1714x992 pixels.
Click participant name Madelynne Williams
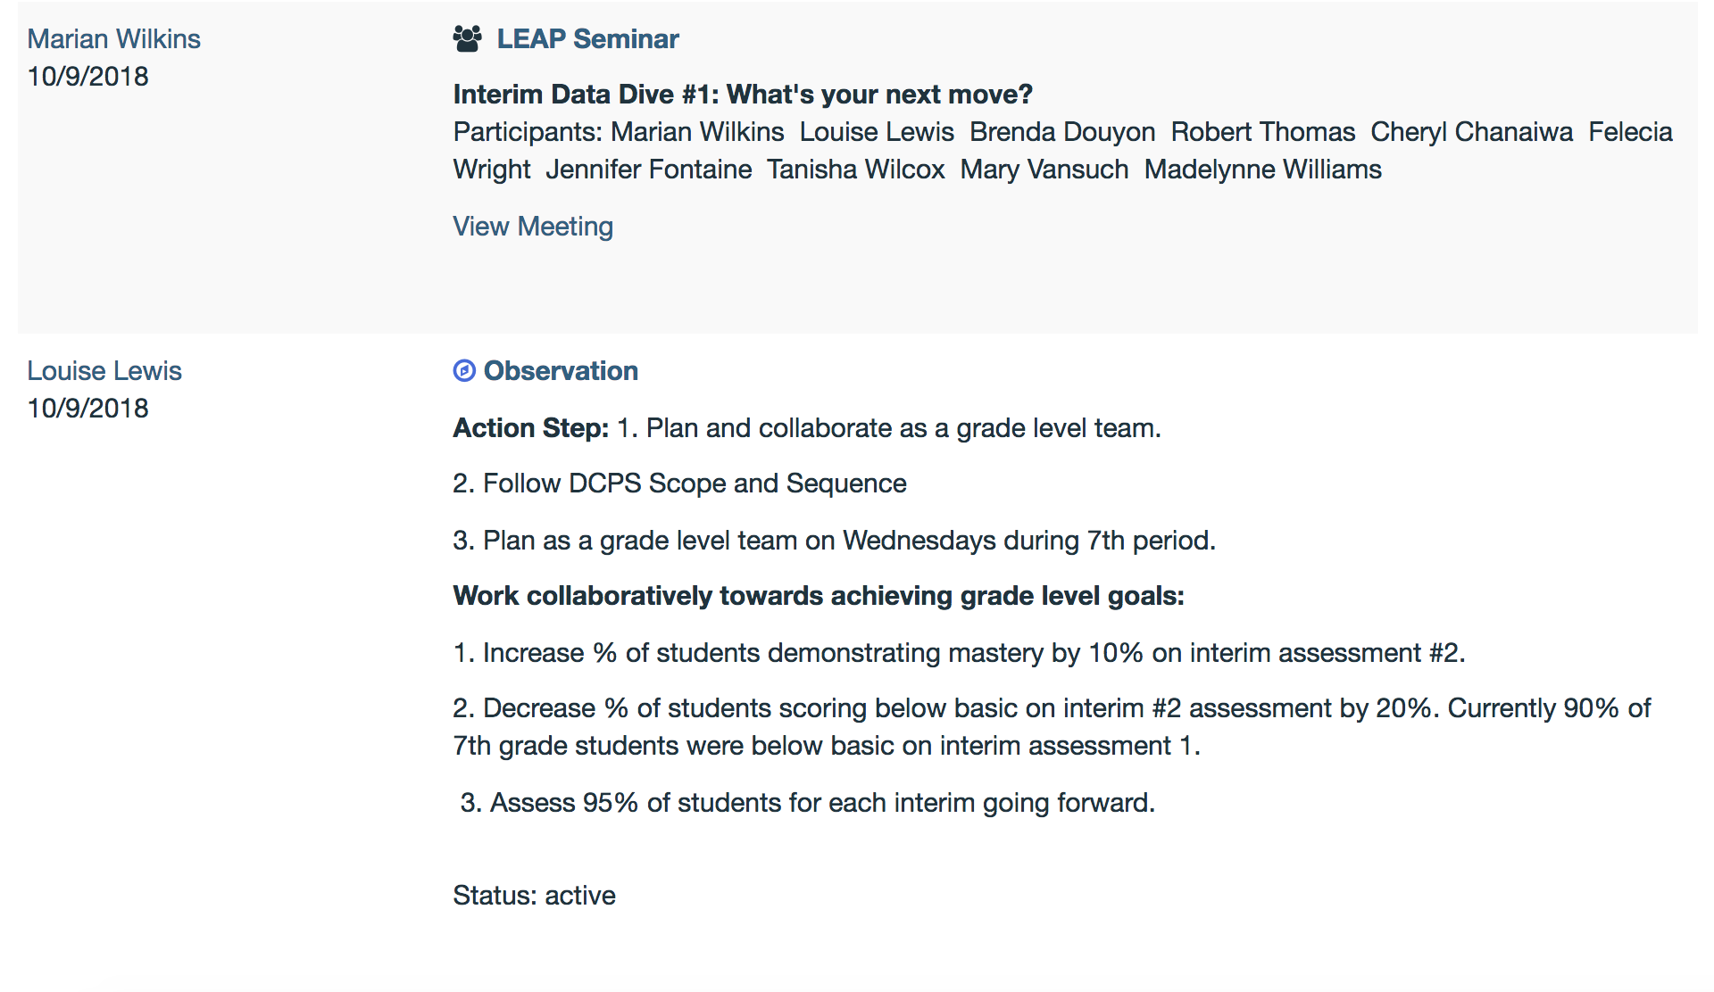(x=1262, y=169)
